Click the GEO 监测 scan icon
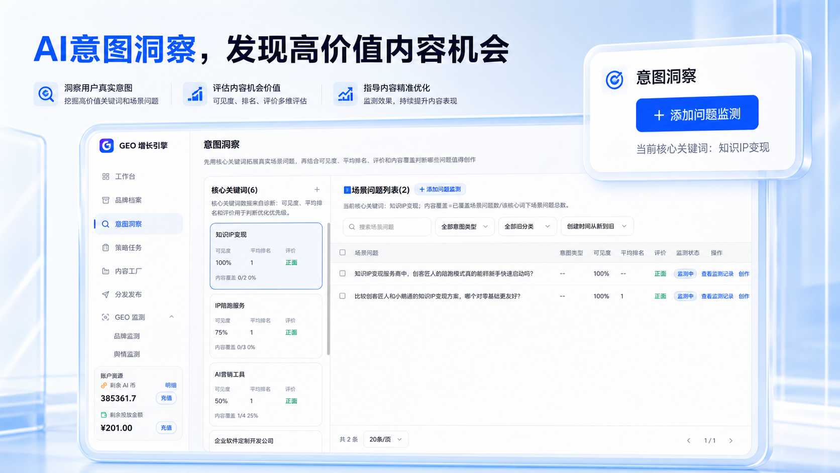Image resolution: width=840 pixels, height=473 pixels. pyautogui.click(x=106, y=317)
